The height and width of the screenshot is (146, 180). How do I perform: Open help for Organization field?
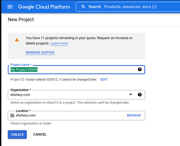point(140,95)
